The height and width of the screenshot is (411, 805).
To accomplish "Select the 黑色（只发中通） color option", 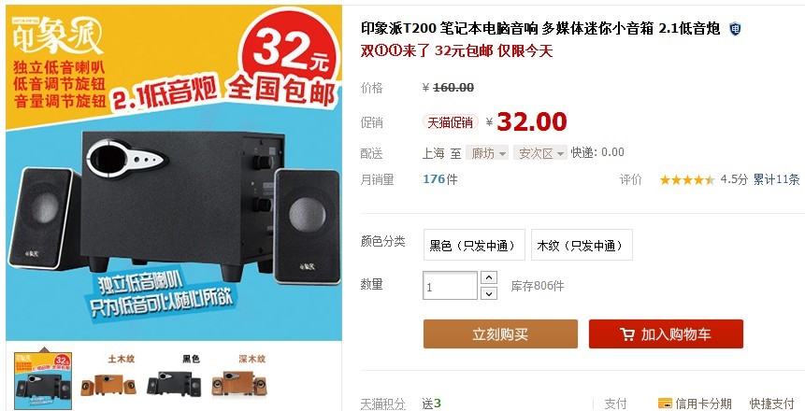I will [474, 245].
